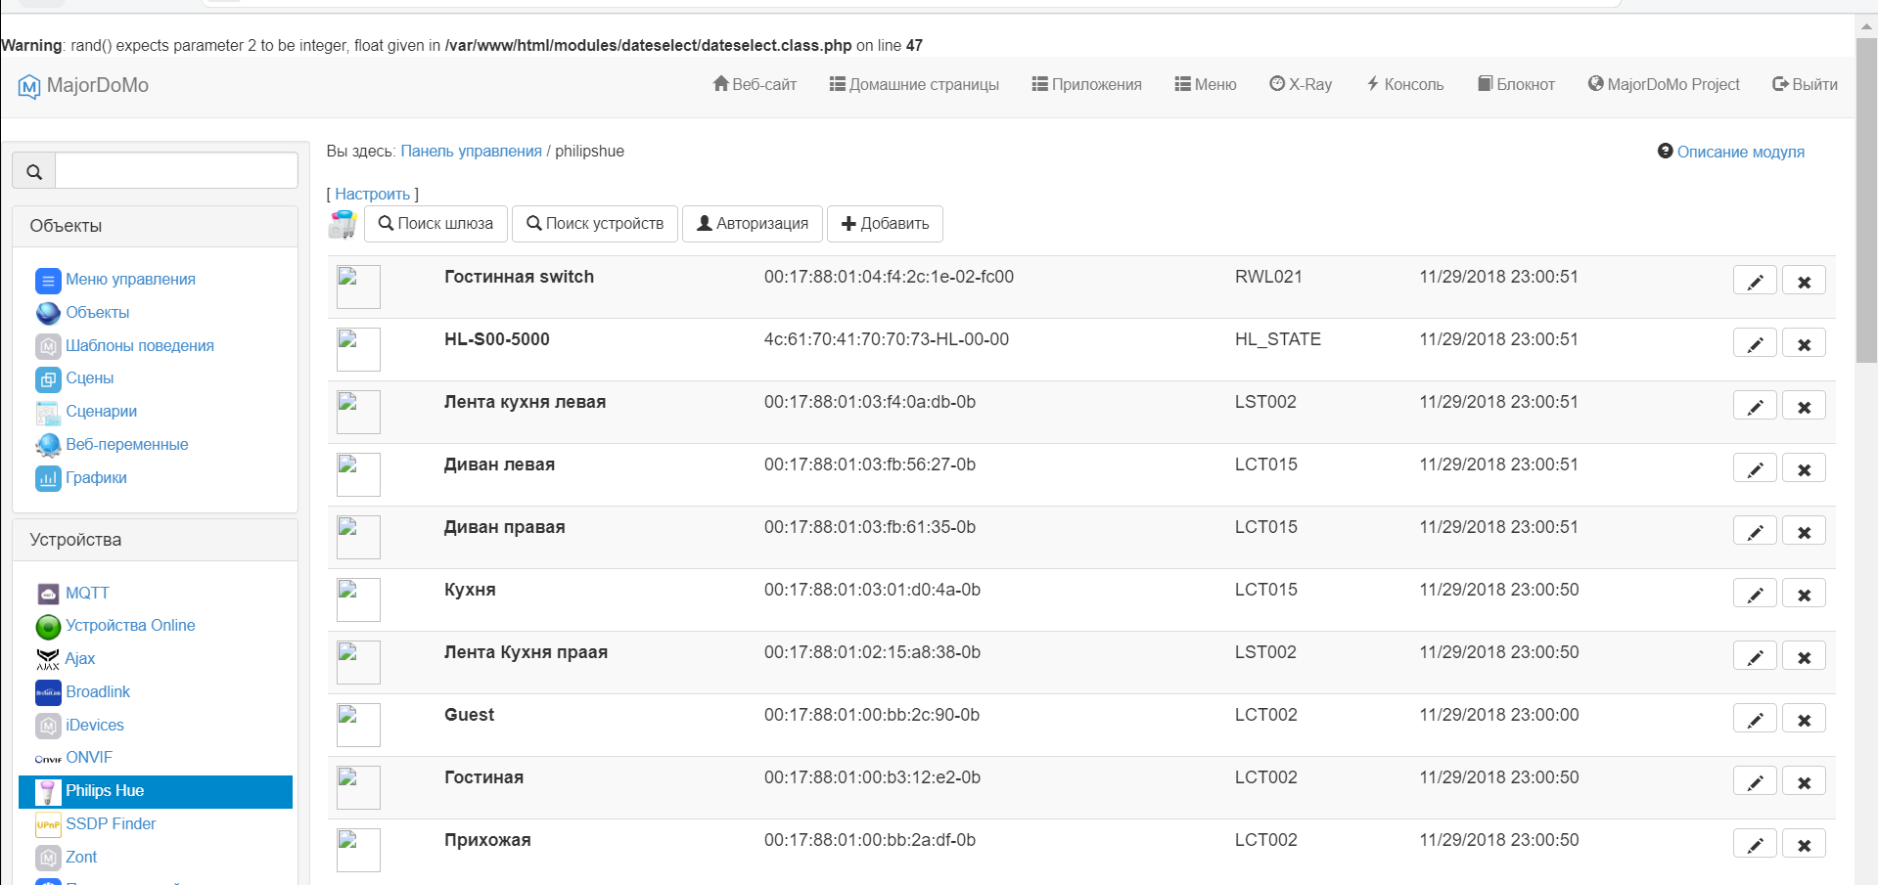This screenshot has height=885, width=1878.
Task: Click the vertical page scrollbar
Action: [1865, 196]
